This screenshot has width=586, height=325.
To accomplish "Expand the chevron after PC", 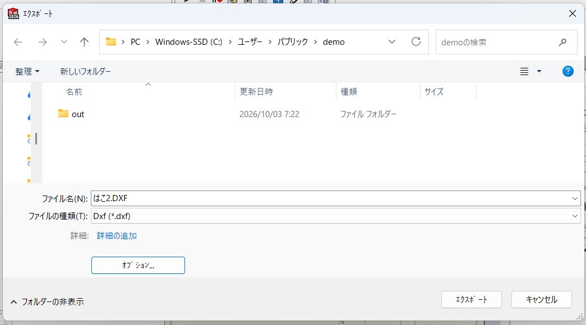I will pyautogui.click(x=147, y=42).
